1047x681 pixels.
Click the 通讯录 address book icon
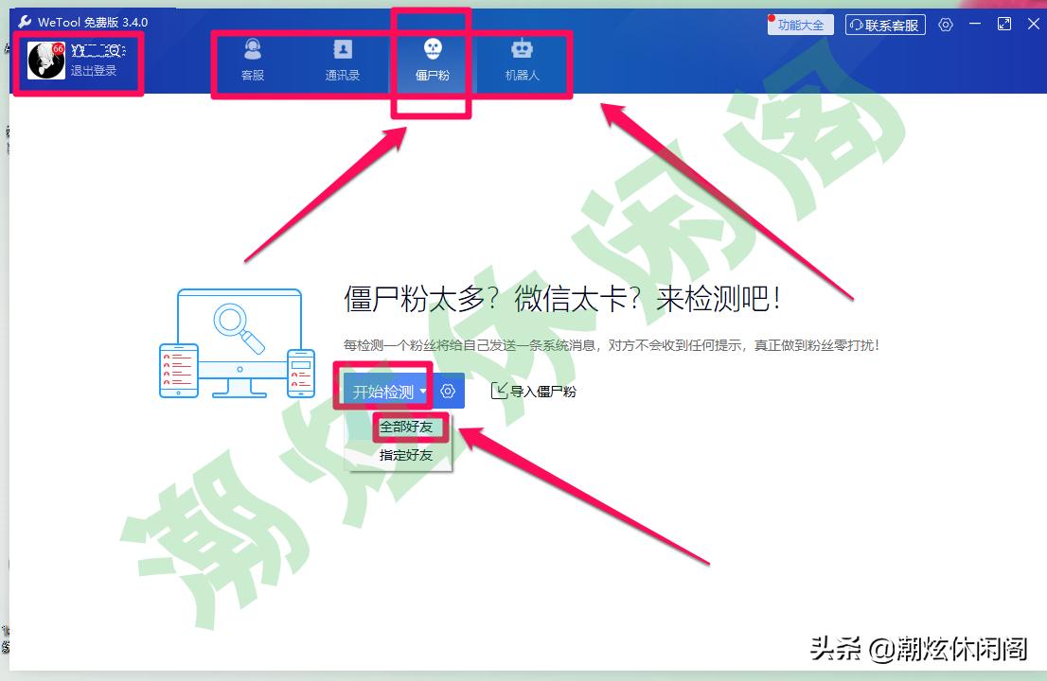[343, 48]
